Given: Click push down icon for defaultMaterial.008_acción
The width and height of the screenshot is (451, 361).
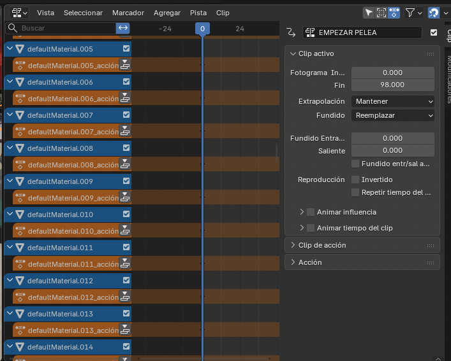Looking at the screenshot, I should 125,164.
